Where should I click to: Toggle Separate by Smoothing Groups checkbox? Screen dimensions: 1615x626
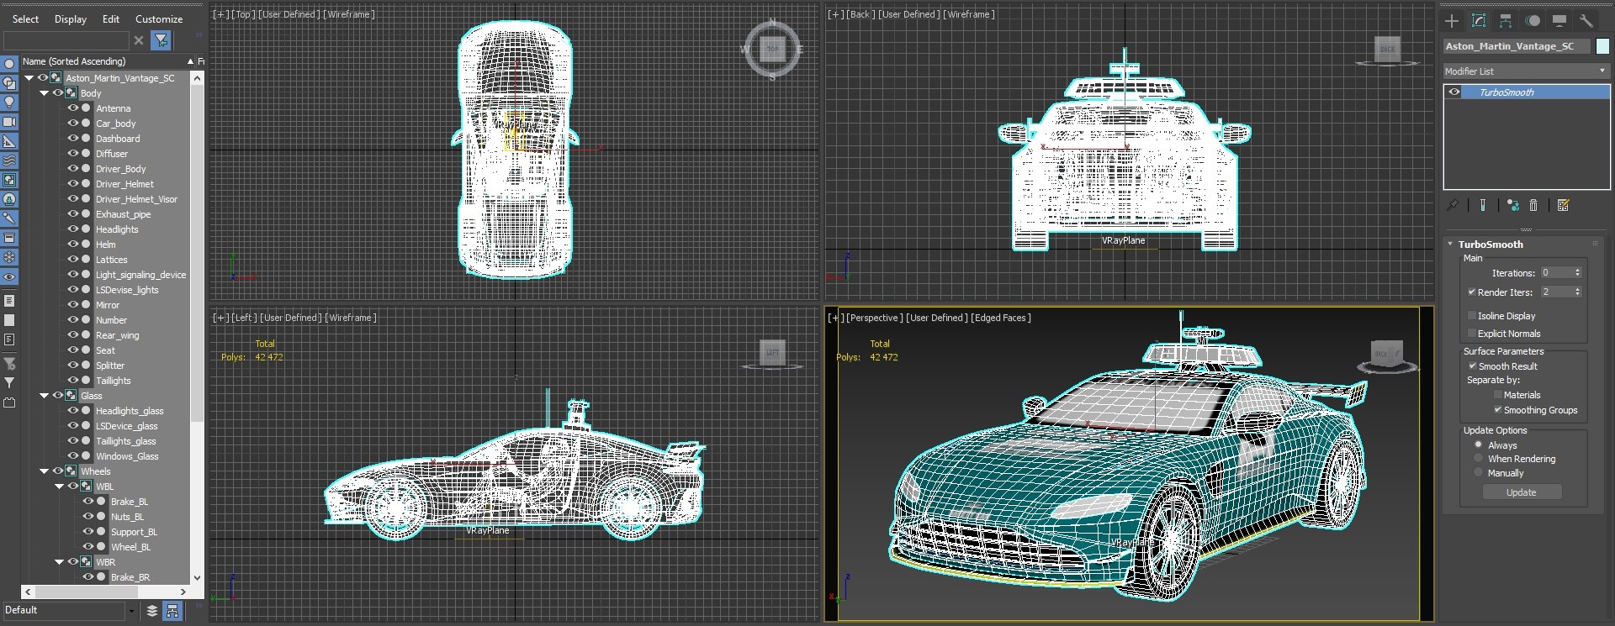click(x=1497, y=410)
